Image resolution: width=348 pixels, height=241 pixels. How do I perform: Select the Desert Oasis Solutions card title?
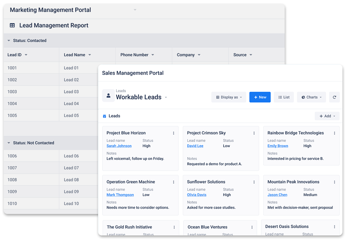click(287, 227)
